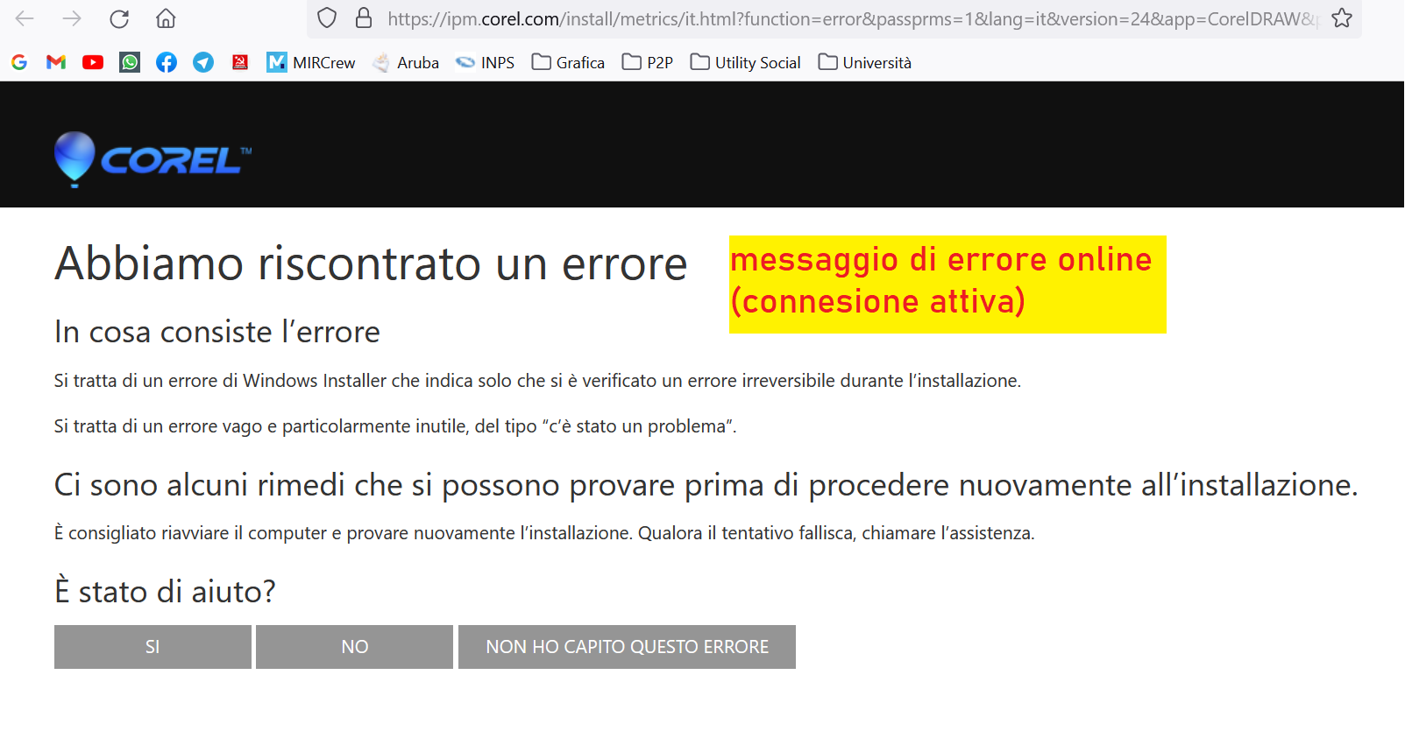Click the sentence 'Si tratta di un errore vago'
Image resolution: width=1405 pixels, height=738 pixels.
(x=395, y=426)
